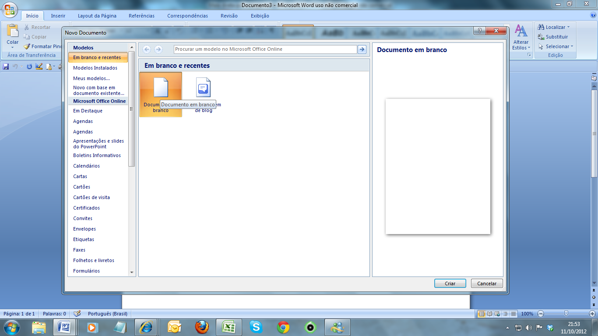Open Skype from the taskbar
Viewport: 598px width, 336px height.
256,327
